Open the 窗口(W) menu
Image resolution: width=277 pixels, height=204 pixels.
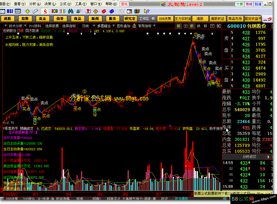coord(96,4)
